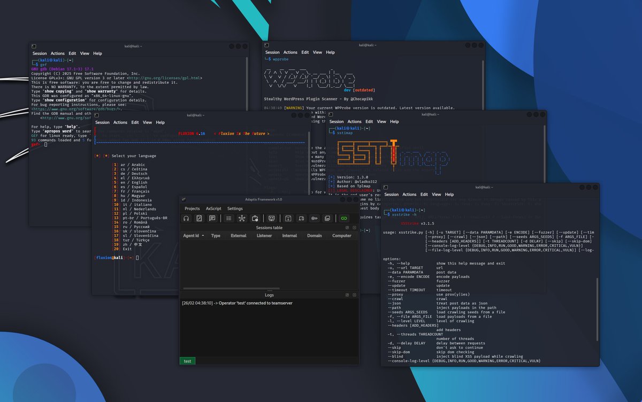Click the Listener column header

pos(264,236)
